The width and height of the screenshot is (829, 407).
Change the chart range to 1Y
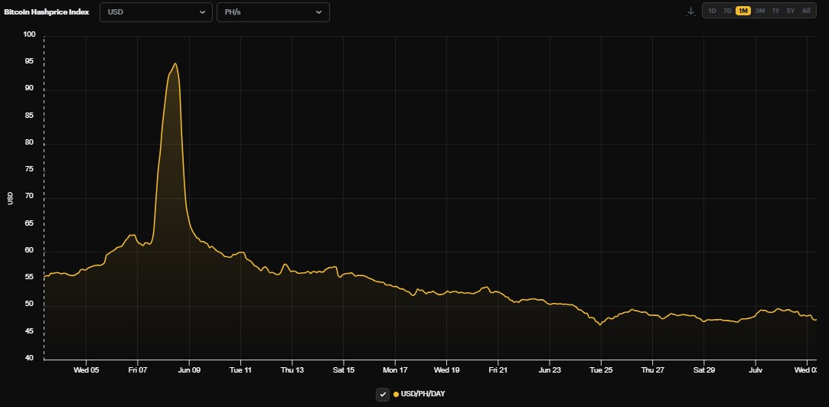tap(775, 11)
